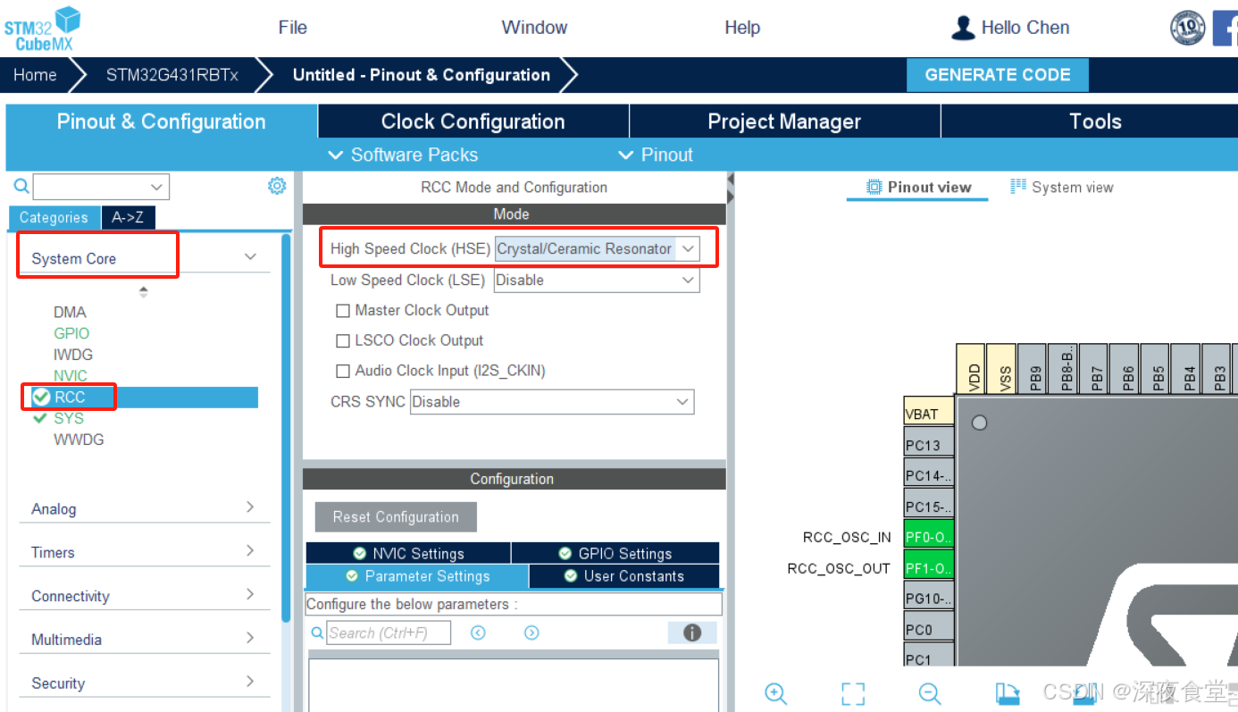The height and width of the screenshot is (712, 1238).
Task: Click the Reset Configuration button
Action: coord(396,517)
